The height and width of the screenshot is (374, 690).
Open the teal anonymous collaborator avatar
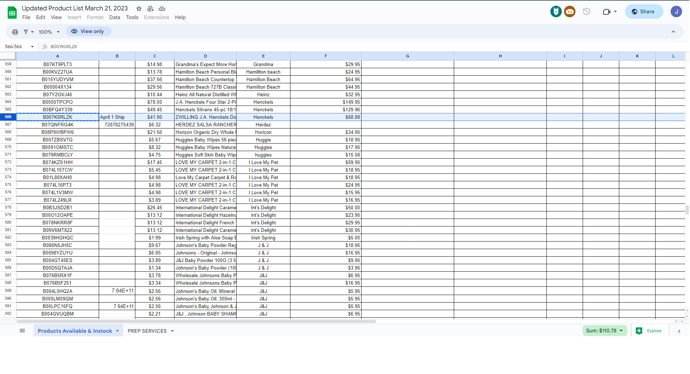pyautogui.click(x=556, y=11)
